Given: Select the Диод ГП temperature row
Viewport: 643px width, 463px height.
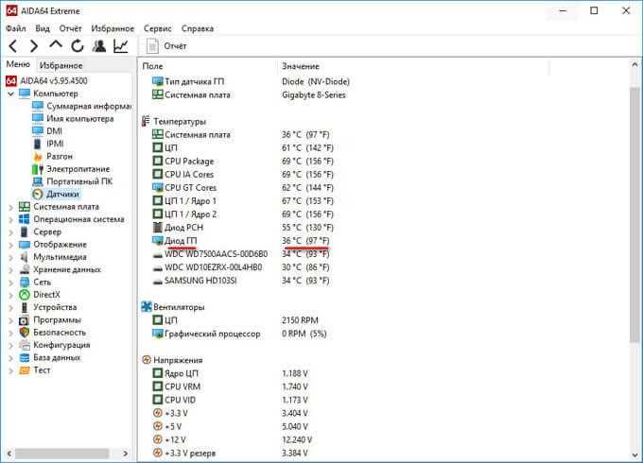Looking at the screenshot, I should 241,241.
